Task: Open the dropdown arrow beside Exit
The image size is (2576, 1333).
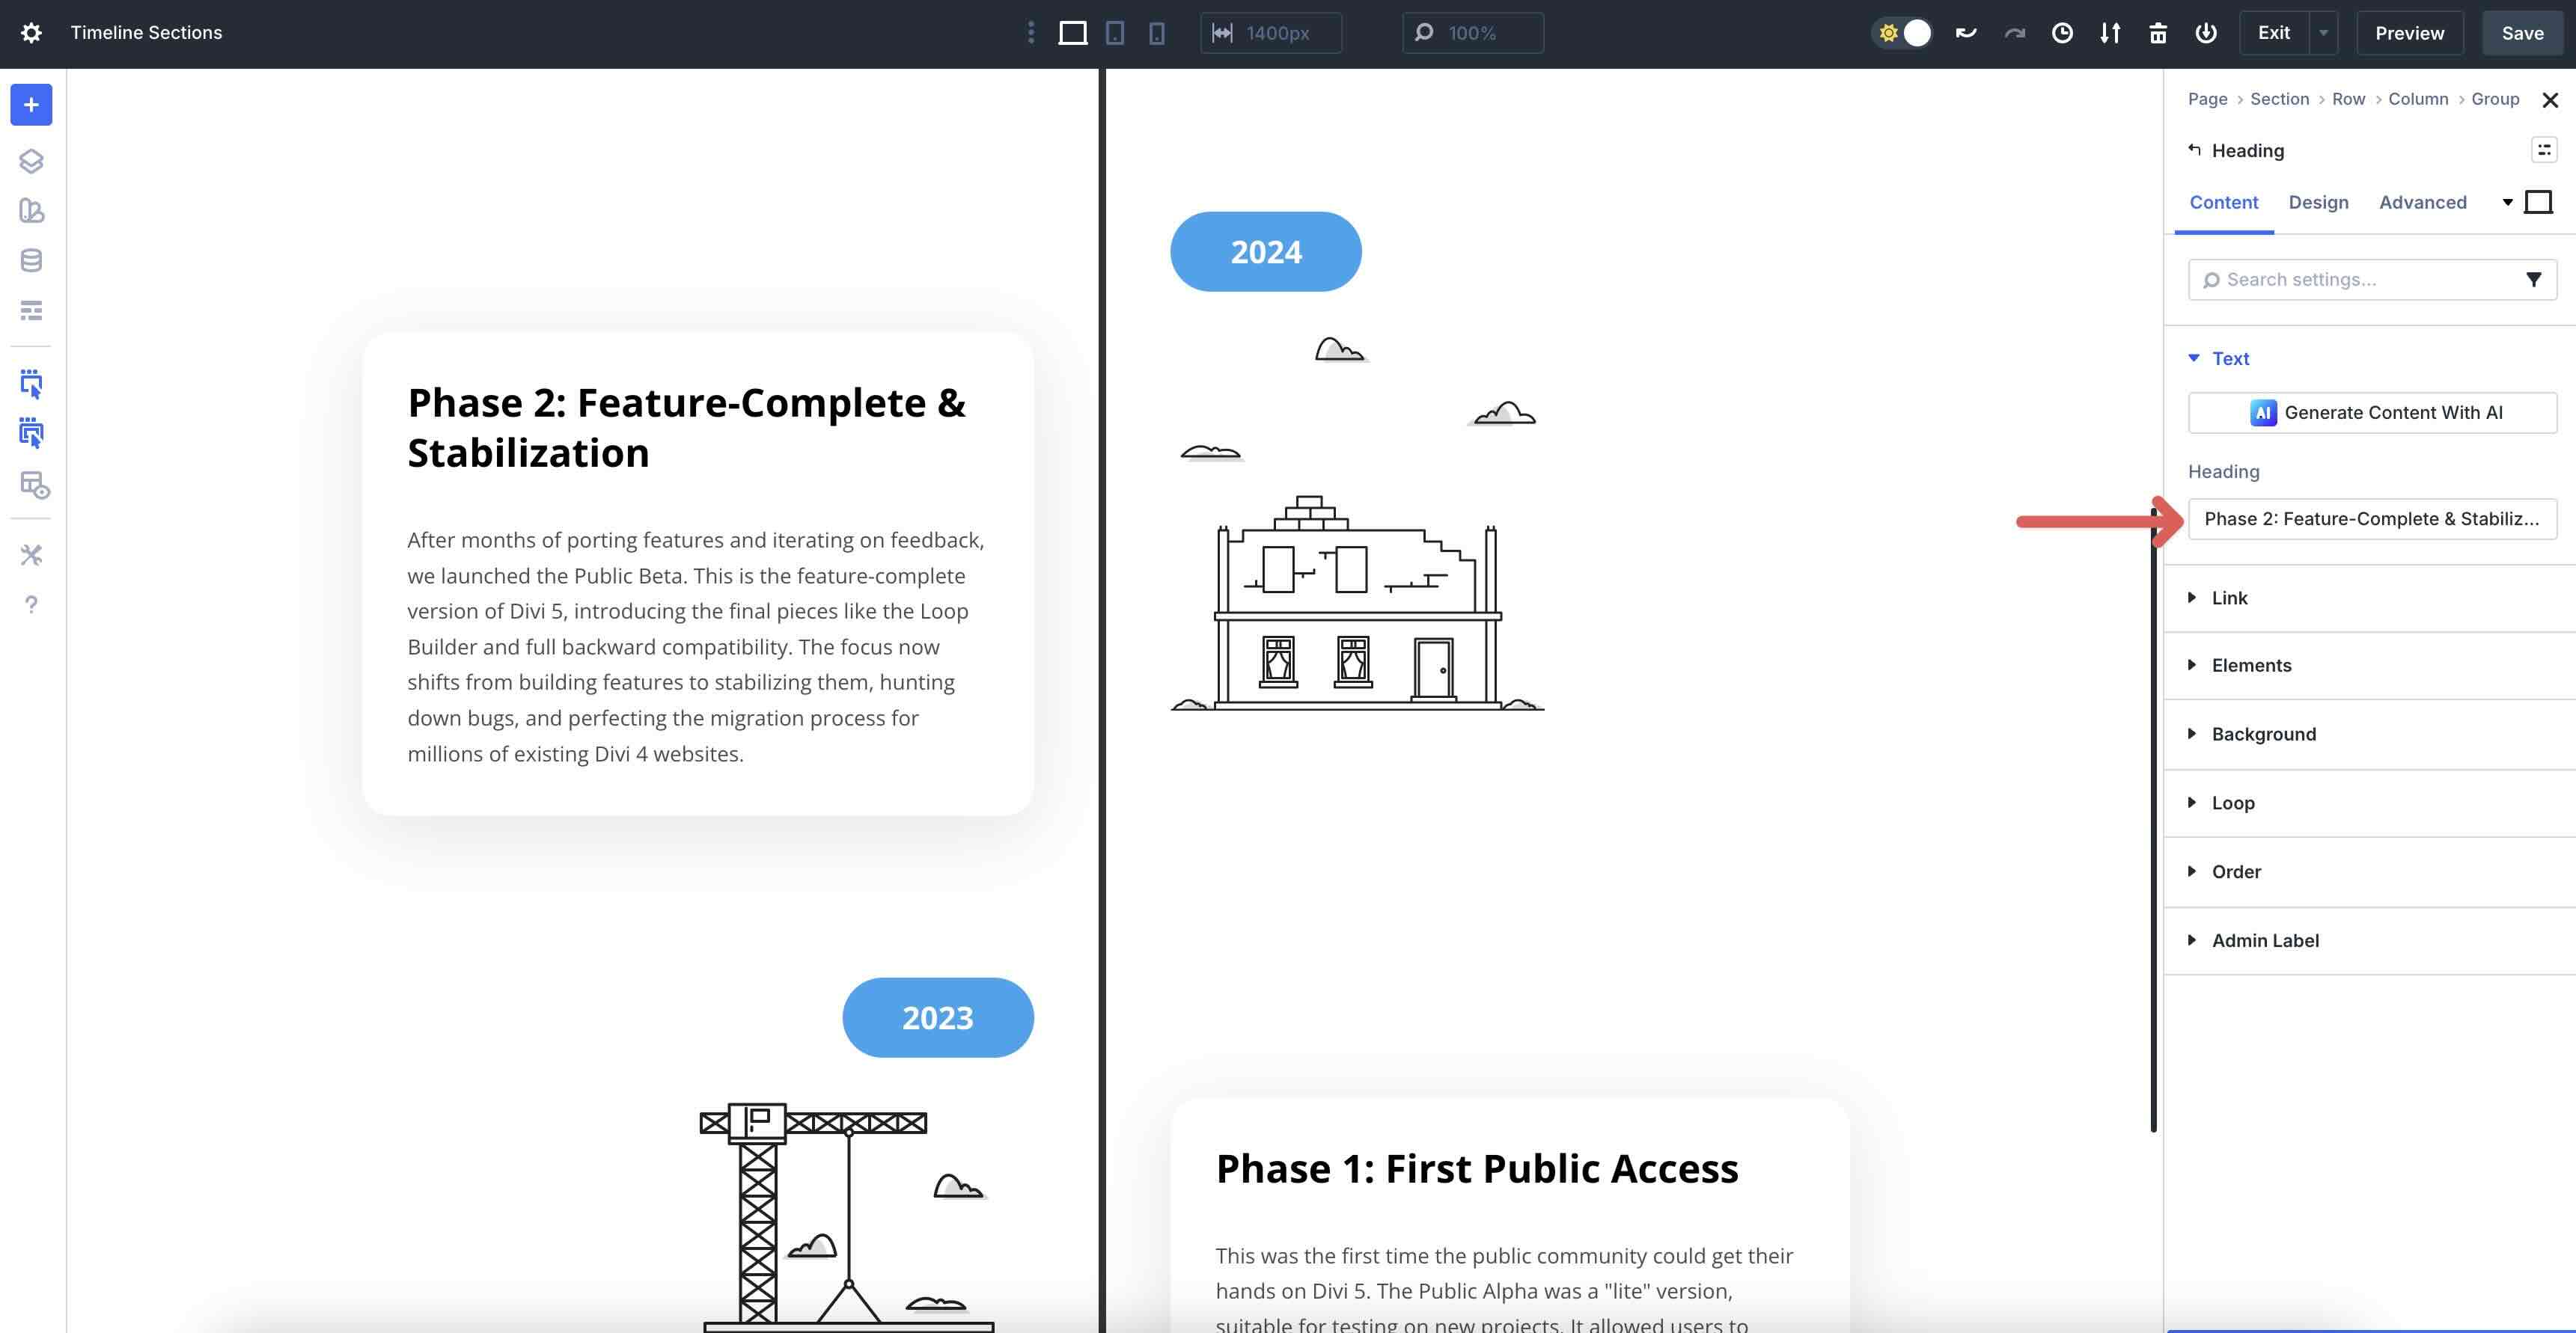Action: click(2323, 33)
